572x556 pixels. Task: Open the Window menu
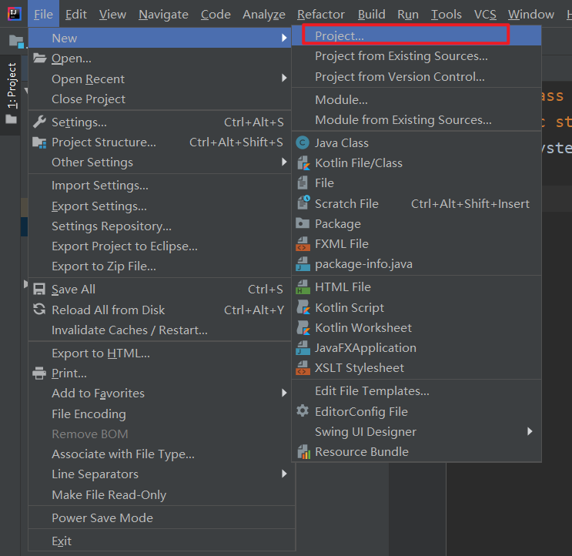click(x=531, y=14)
